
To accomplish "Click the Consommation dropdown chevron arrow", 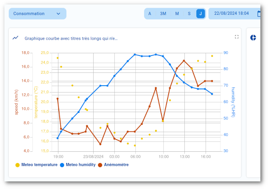I will [58, 14].
